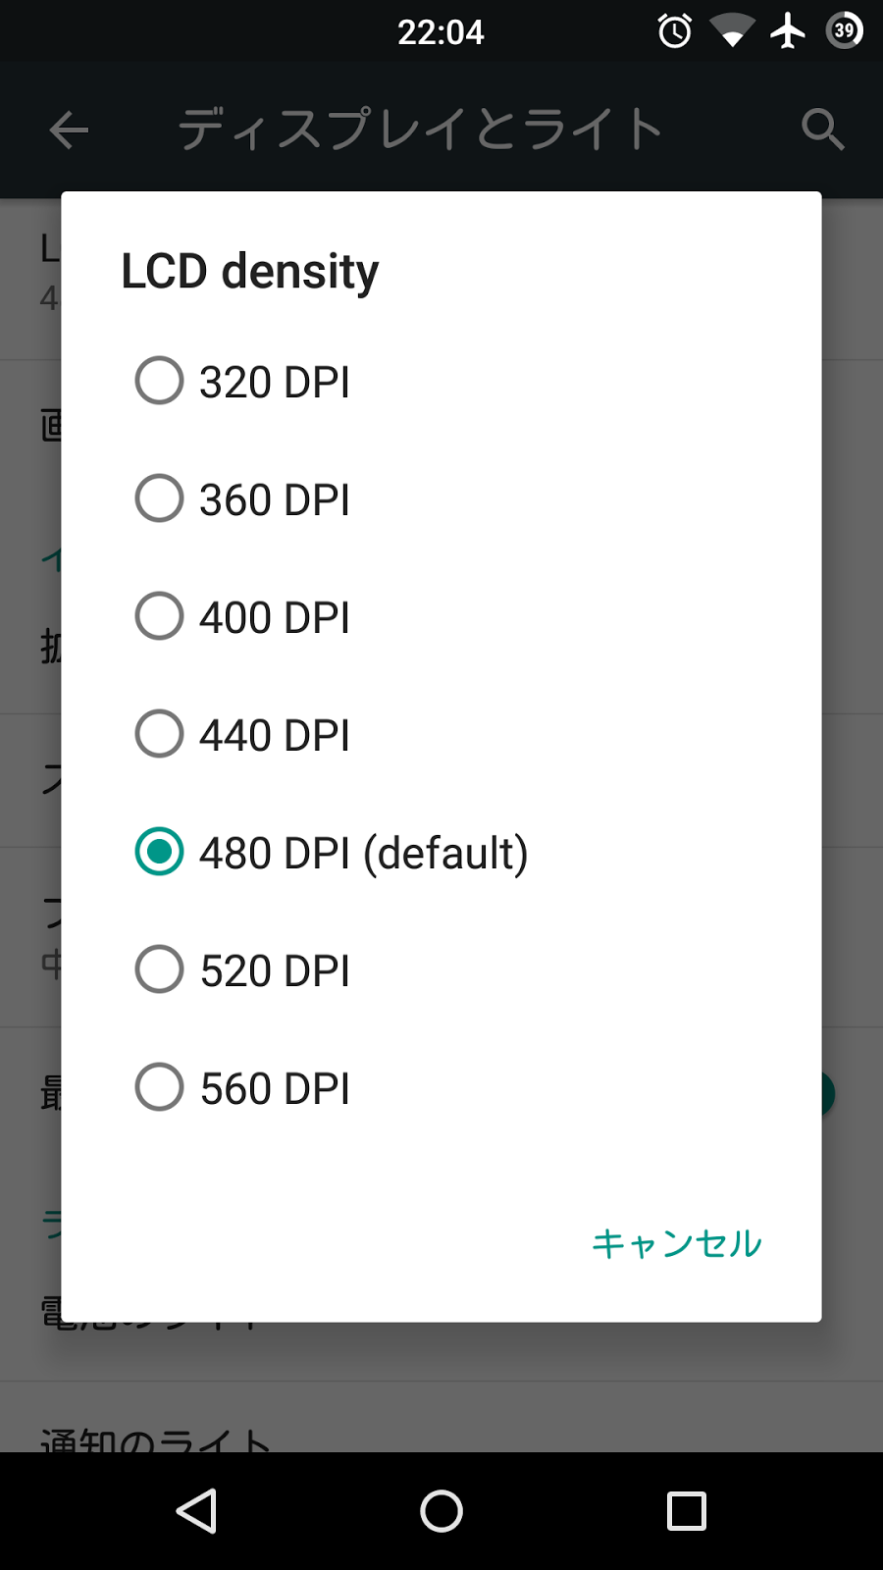Tap the ディスプレイとライト header title
The image size is (883, 1570).
click(x=420, y=130)
